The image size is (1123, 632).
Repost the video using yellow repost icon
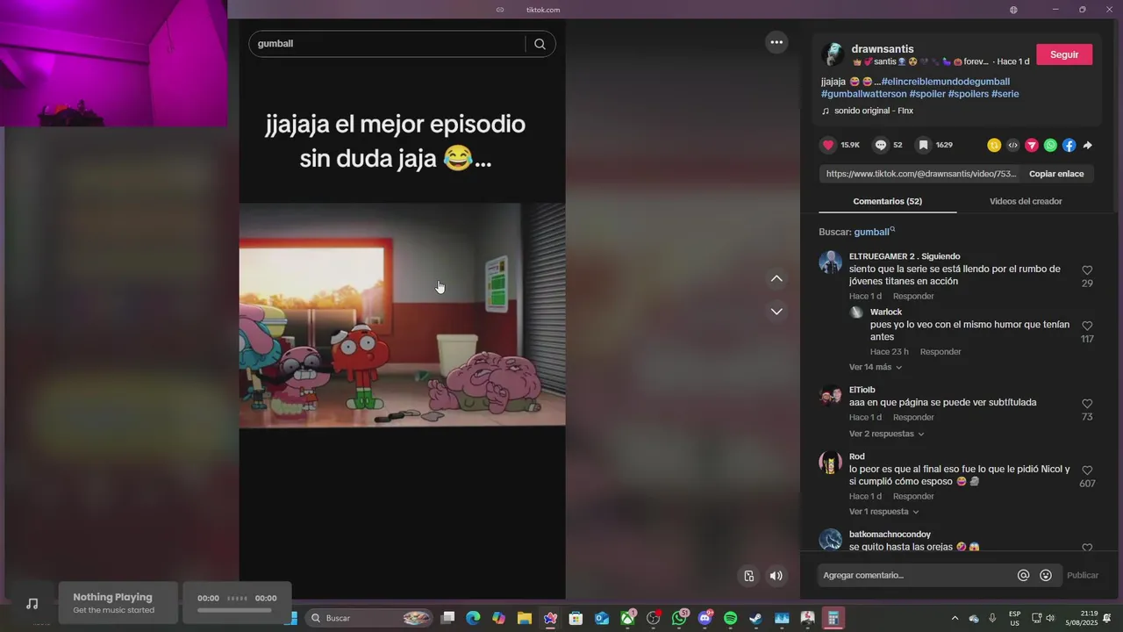pos(994,145)
